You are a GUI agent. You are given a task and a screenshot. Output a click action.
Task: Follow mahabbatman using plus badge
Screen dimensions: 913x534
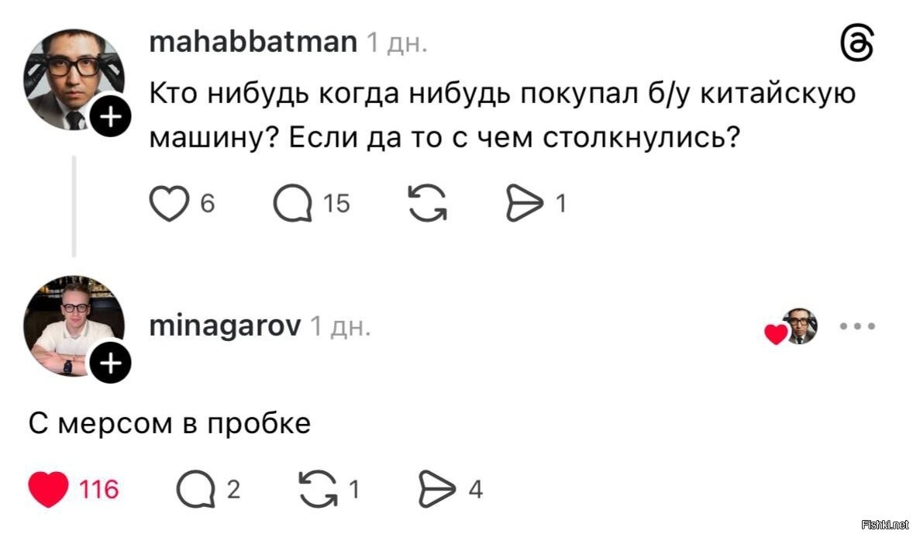pos(111,118)
